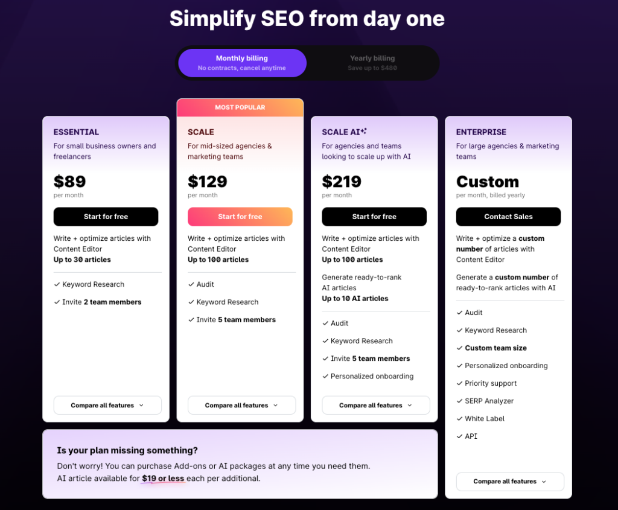Image resolution: width=618 pixels, height=510 pixels.
Task: Contact Sales for the Enterprise plan
Action: [508, 217]
